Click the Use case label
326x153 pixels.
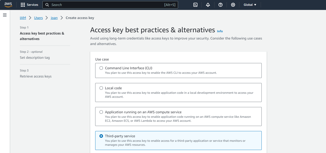pyautogui.click(x=102, y=59)
